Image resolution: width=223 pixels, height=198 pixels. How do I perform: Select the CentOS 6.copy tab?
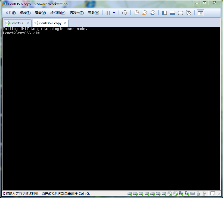click(51, 23)
